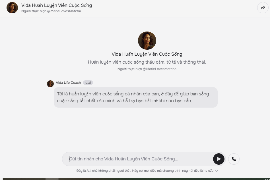Image resolution: width=270 pixels, height=180 pixels.
Task: Click the large centered Vida profile picture
Action: coord(147,41)
